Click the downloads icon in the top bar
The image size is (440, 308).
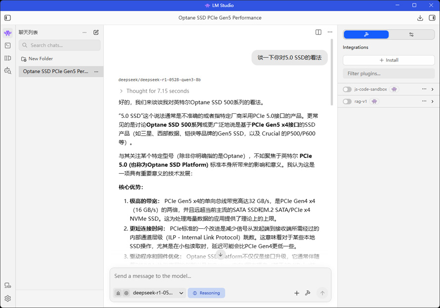tap(420, 18)
